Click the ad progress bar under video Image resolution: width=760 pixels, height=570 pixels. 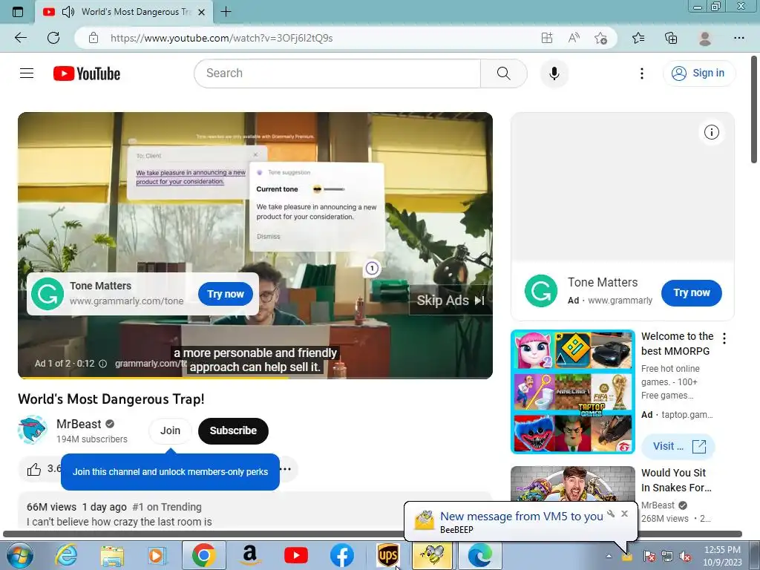pyautogui.click(x=255, y=378)
